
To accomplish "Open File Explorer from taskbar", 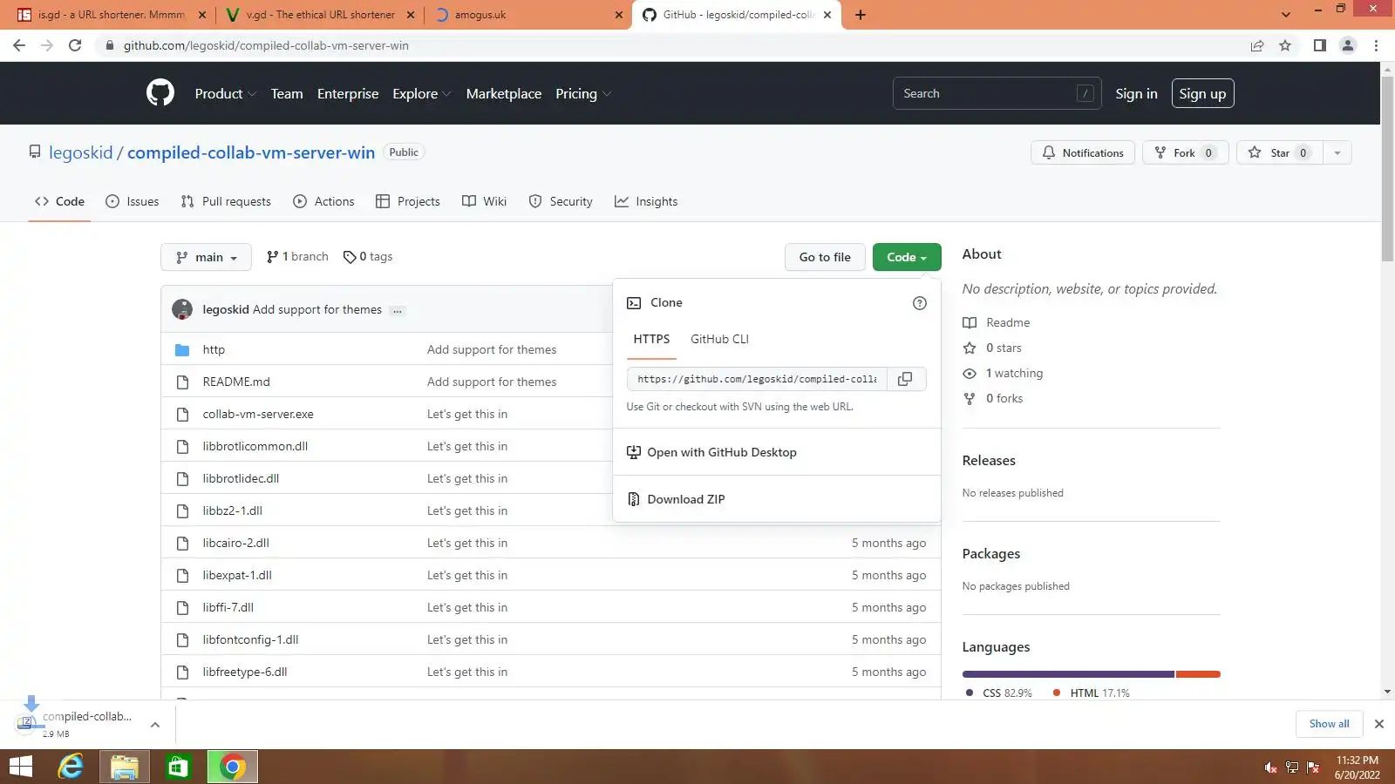I will pos(125,767).
